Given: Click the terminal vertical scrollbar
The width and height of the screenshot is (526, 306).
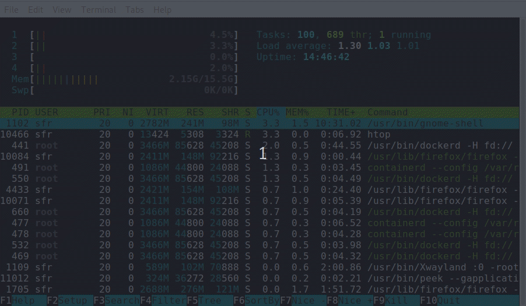Looking at the screenshot, I should 523,161.
